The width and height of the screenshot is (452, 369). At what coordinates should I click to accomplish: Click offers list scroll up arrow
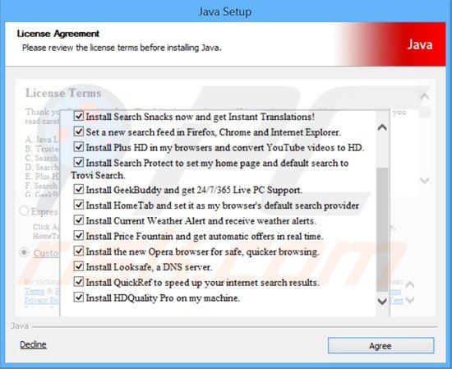point(382,127)
